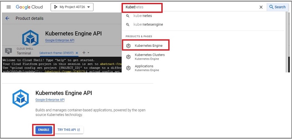This screenshot has height=140, width=292.
Task: Click the large Kubernetes Engine API logo in lower panel
Action: coord(21,98)
